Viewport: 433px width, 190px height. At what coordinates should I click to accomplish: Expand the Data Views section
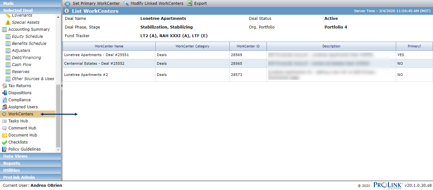click(x=30, y=156)
